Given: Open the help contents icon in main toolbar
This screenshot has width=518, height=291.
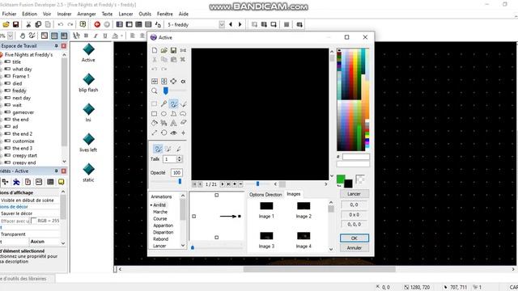Looking at the screenshot, I should click(x=83, y=24).
